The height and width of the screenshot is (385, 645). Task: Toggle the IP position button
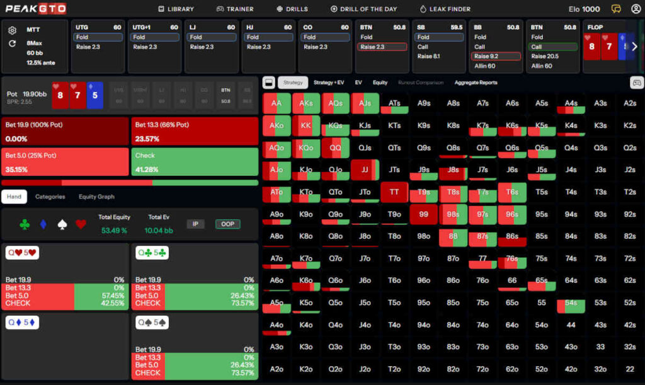pos(195,224)
